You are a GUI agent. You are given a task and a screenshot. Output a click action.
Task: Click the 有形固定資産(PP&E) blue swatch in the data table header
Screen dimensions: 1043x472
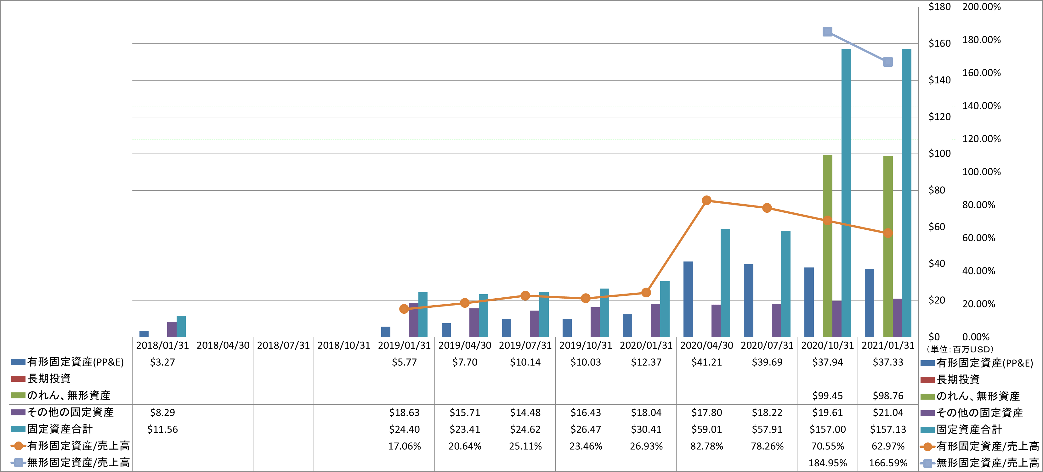pos(18,362)
